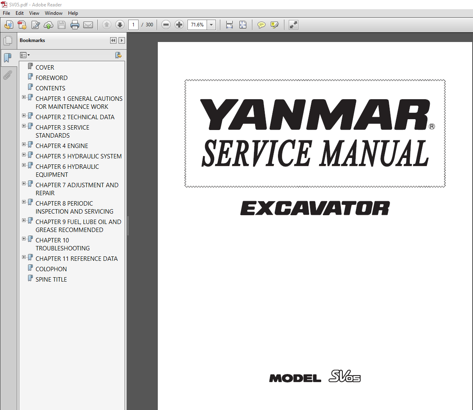The width and height of the screenshot is (473, 410).
Task: Click the cloud upload icon
Action: 48,25
